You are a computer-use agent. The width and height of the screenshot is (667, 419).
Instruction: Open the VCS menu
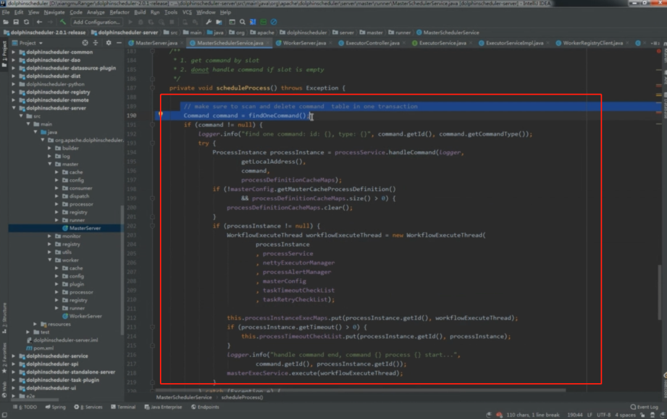coord(187,12)
